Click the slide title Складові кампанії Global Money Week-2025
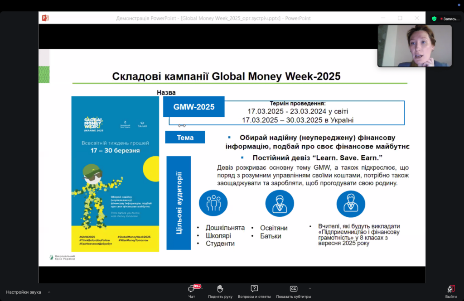 (227, 76)
